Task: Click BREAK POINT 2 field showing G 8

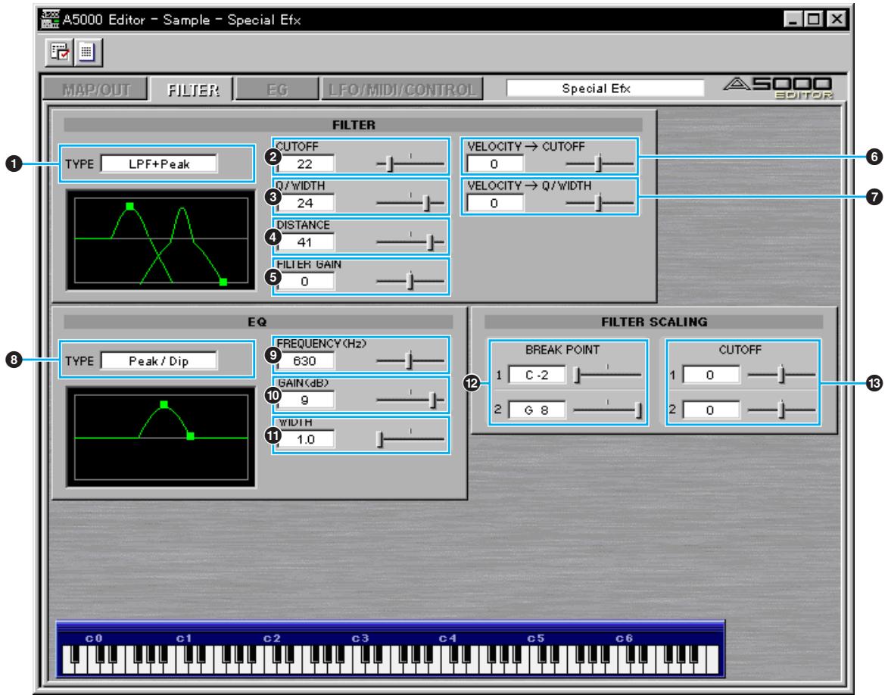Action: (537, 410)
